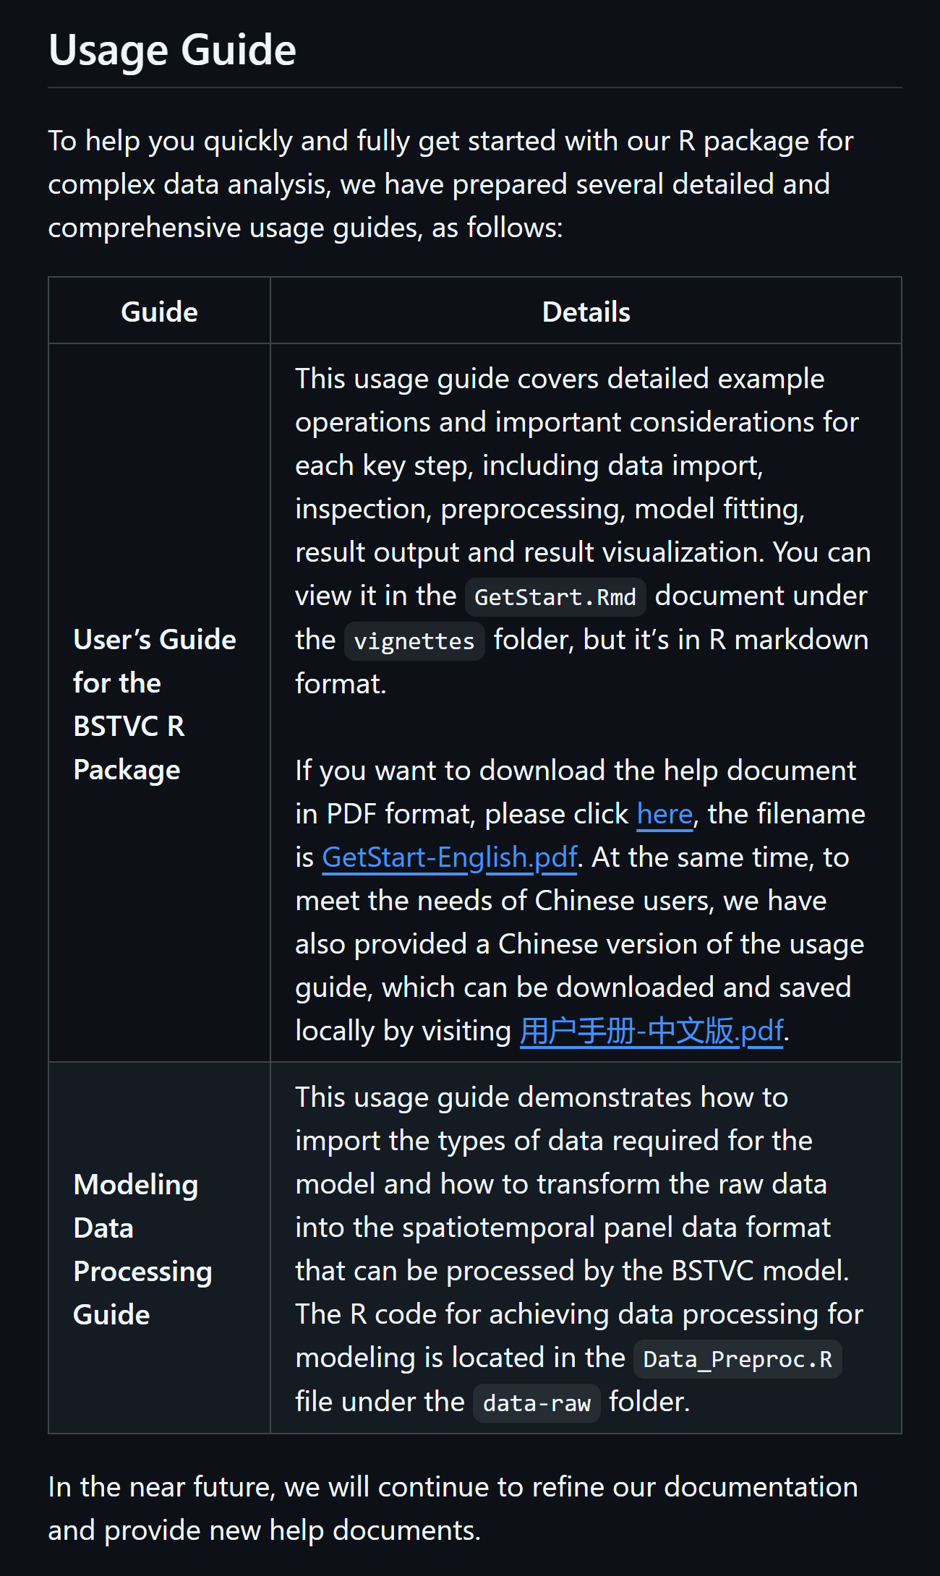Screen dimensions: 940x1576
Task: Click the "User's Guide for the BSTVC R Package" cell
Action: 155,704
